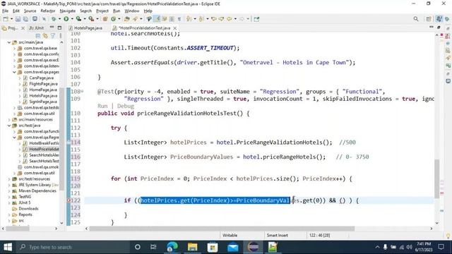Screen dimensions: 452x254
Task: Create a new Java package from toolbar
Action: pyautogui.click(x=105, y=19)
